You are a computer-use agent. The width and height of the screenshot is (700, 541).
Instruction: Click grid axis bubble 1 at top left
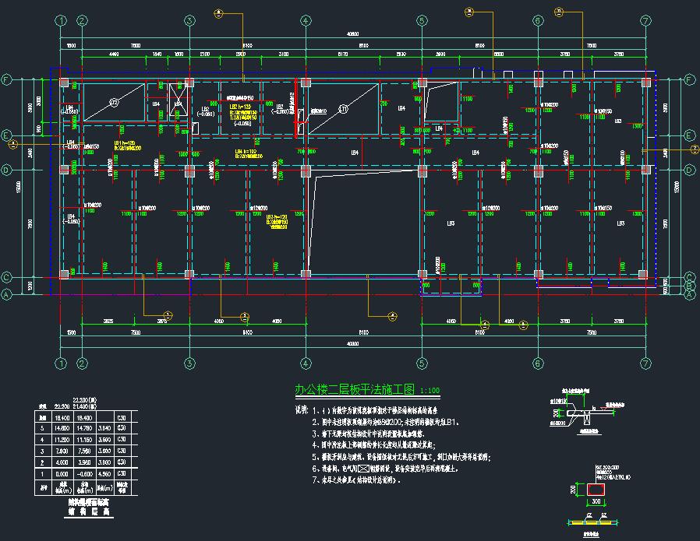pos(60,20)
